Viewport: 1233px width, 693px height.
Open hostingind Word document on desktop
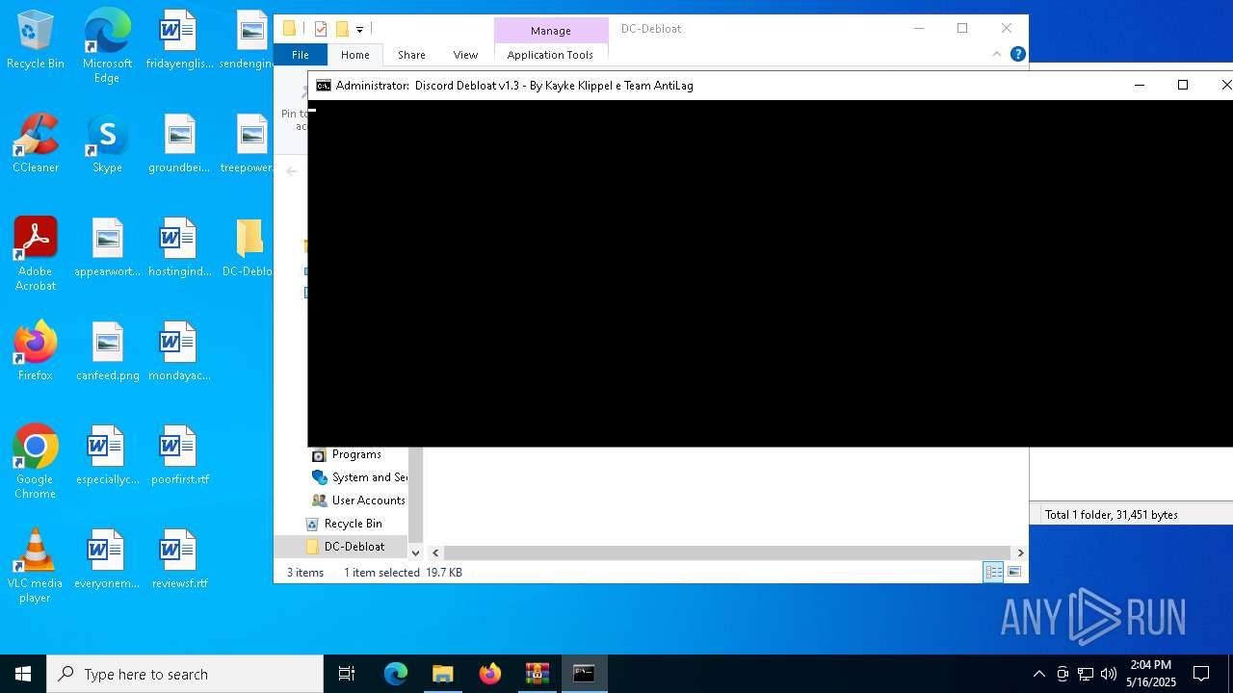coord(179,247)
